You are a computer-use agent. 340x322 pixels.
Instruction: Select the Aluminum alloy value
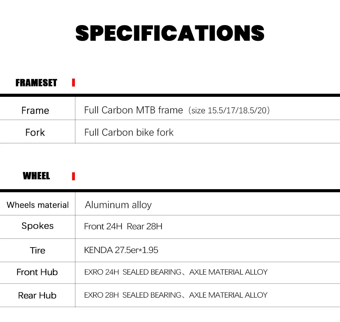pyautogui.click(x=118, y=205)
